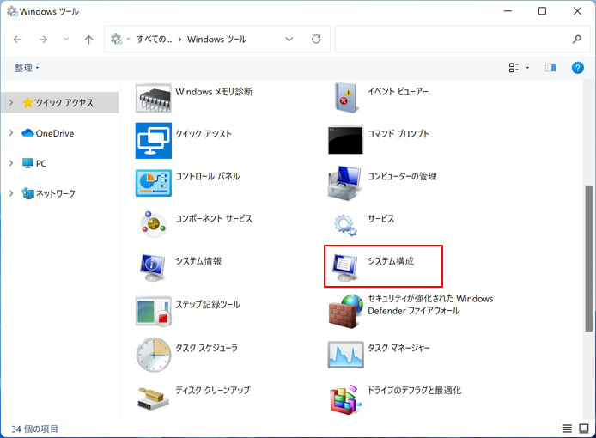Open the Windows メモリ診断 icon

[x=153, y=98]
